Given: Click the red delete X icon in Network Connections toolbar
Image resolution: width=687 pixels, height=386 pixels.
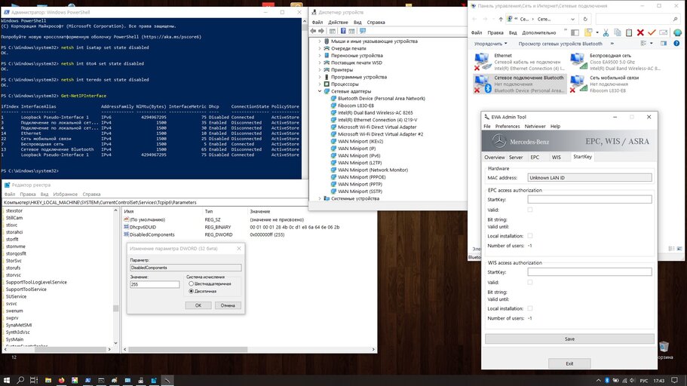Looking at the screenshot, I should [x=640, y=32].
